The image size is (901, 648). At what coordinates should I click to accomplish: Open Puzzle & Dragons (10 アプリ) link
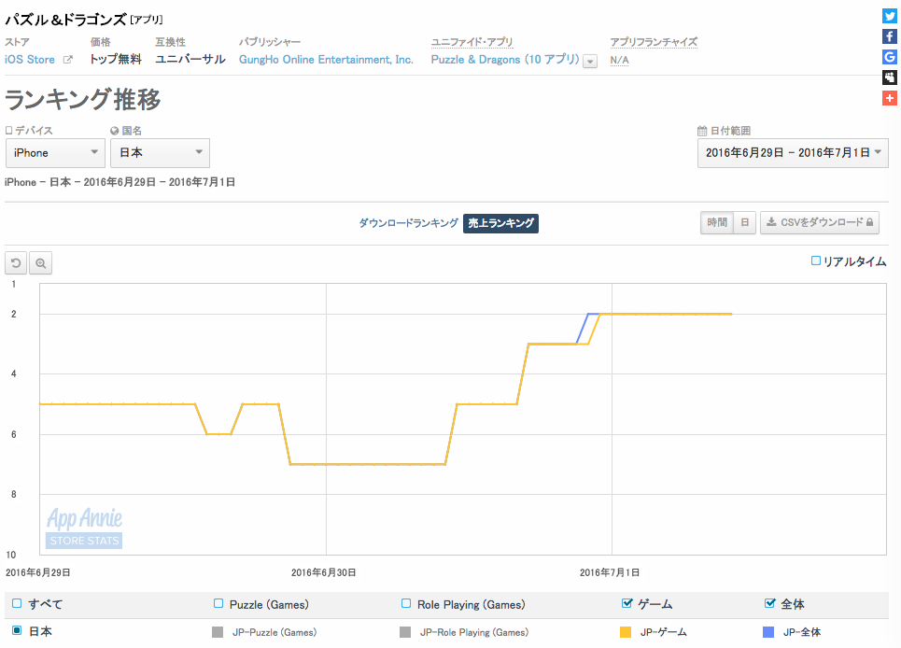pyautogui.click(x=505, y=60)
